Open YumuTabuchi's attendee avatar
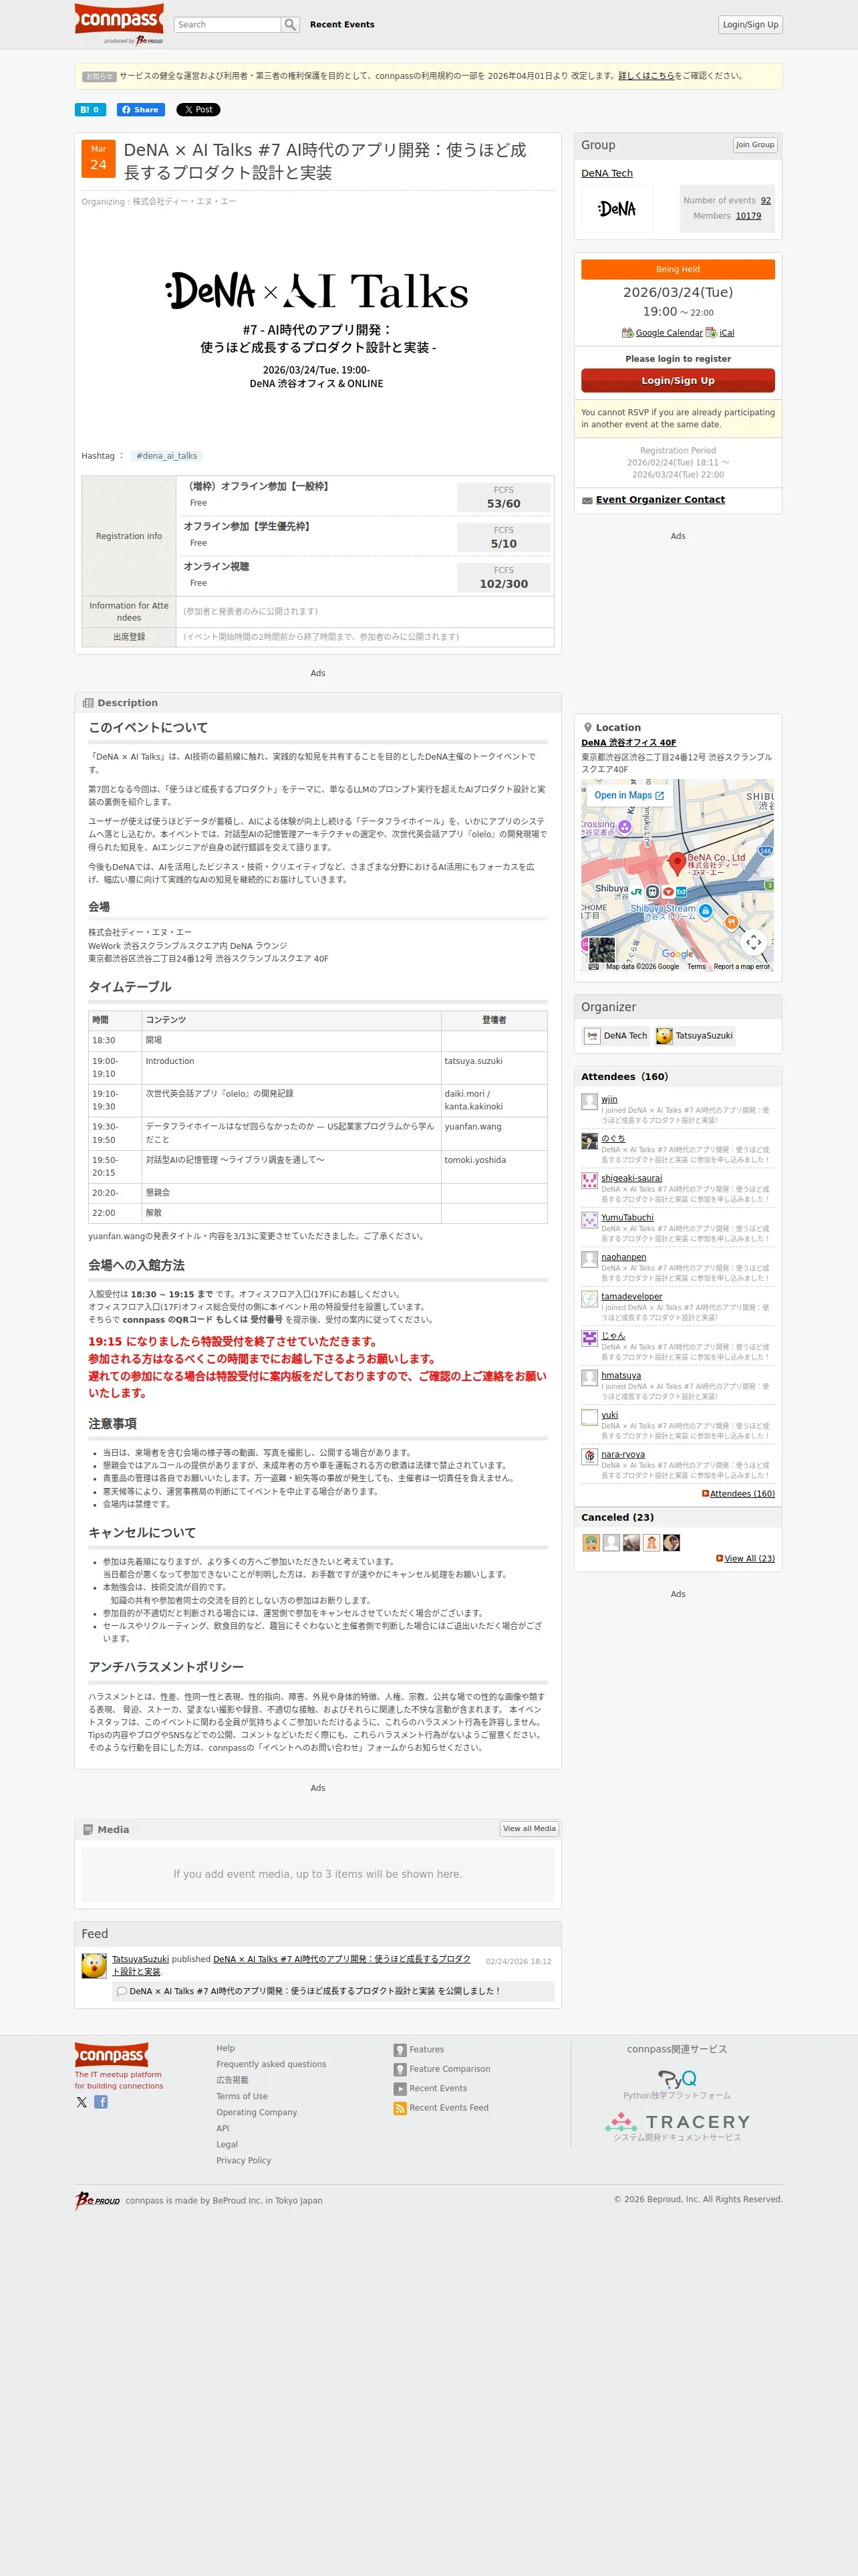This screenshot has height=2576, width=858. tap(589, 1220)
